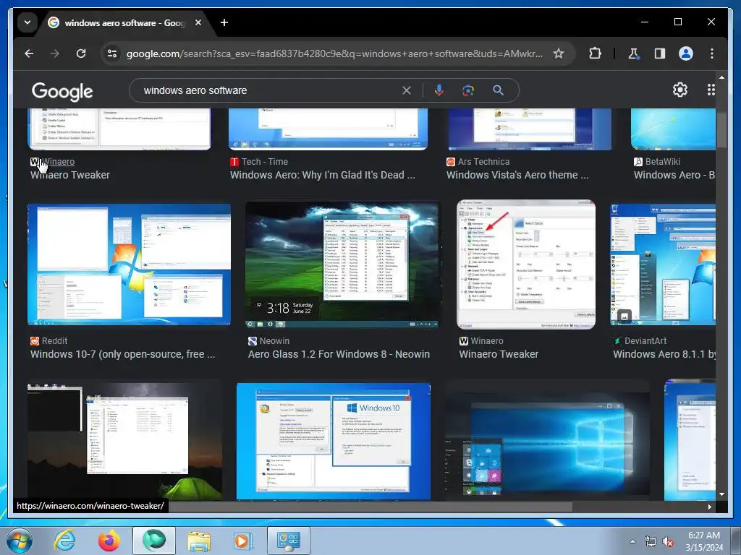Click second Winaero Tweaker title link
This screenshot has width=741, height=555.
[499, 354]
